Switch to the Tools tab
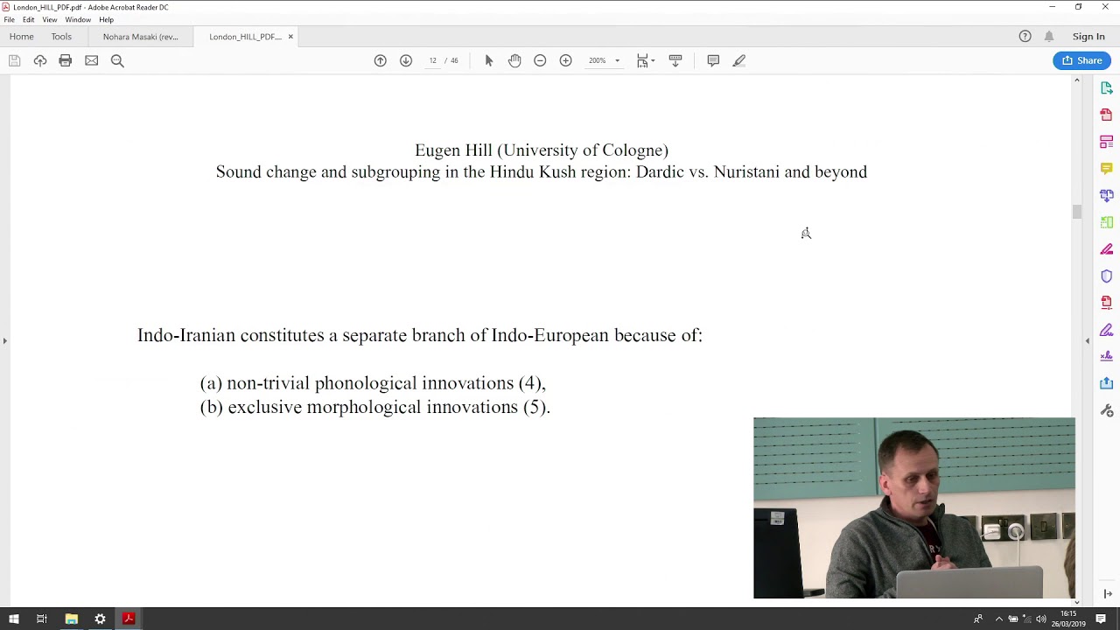Viewport: 1120px width, 630px height. point(61,37)
